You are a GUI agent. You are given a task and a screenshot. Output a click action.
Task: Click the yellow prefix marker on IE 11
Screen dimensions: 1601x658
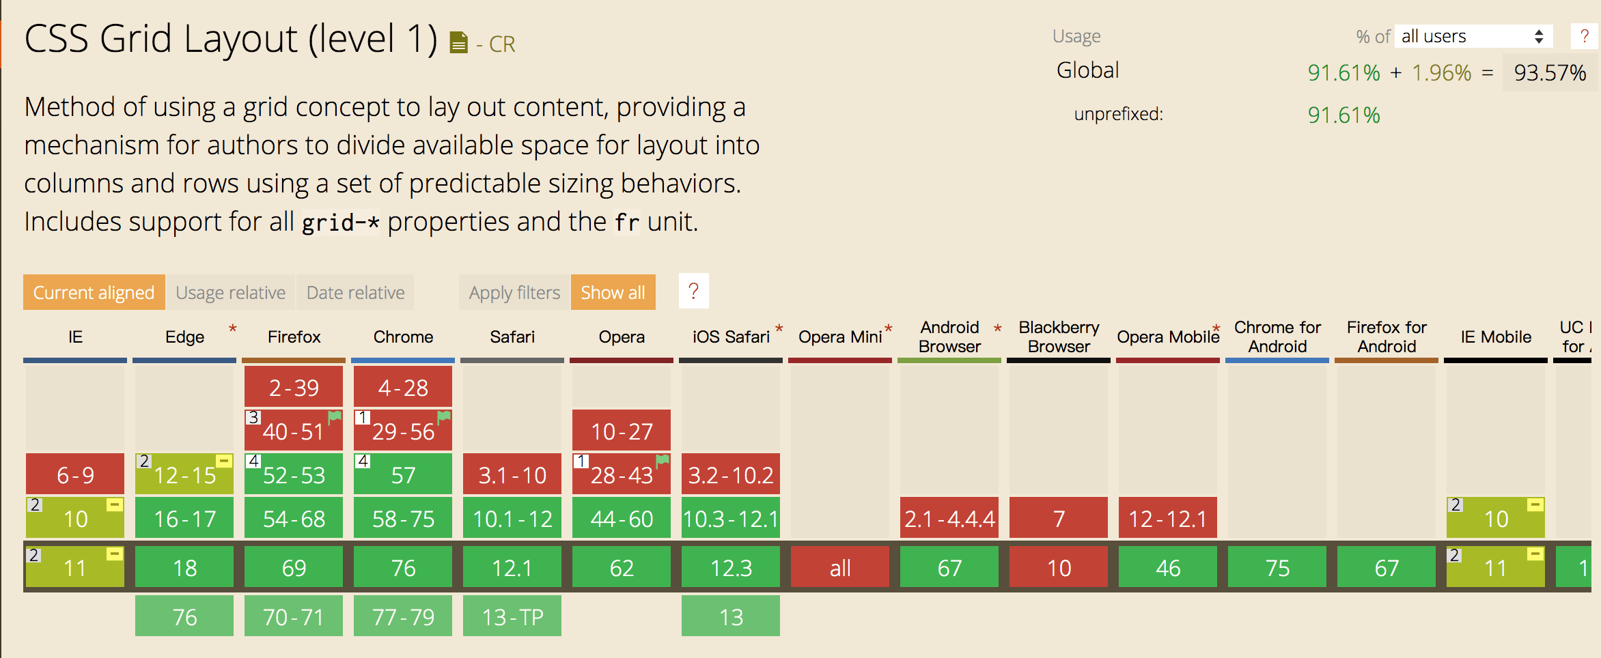(x=114, y=554)
